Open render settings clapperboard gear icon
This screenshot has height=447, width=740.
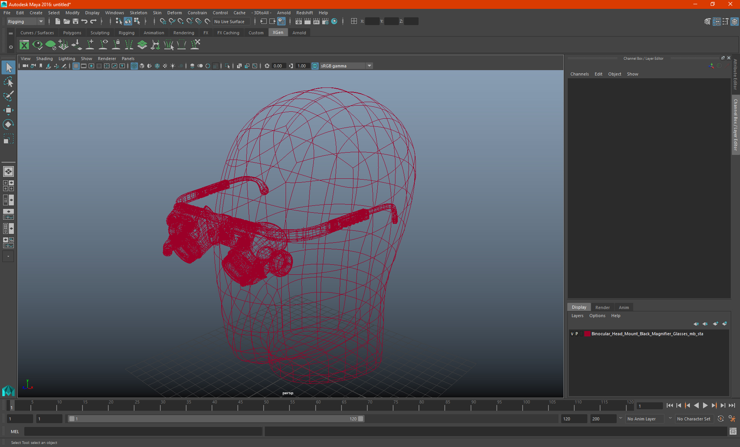point(325,22)
